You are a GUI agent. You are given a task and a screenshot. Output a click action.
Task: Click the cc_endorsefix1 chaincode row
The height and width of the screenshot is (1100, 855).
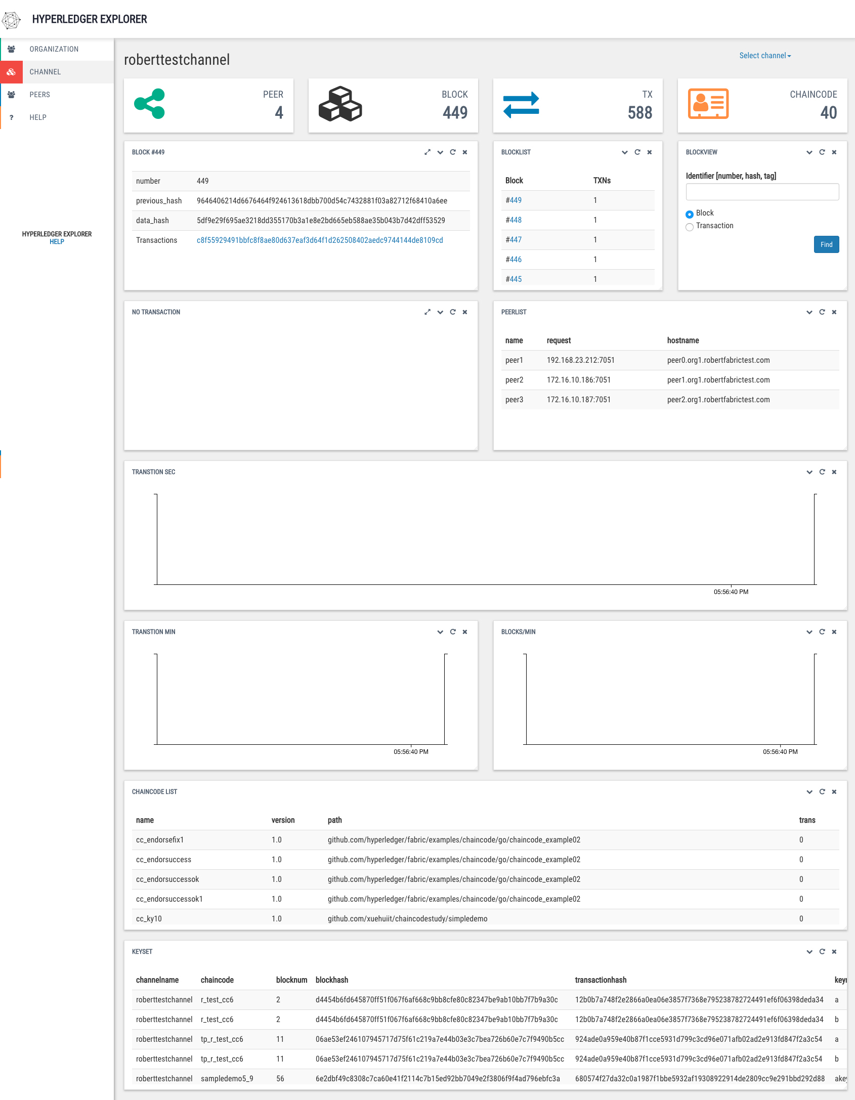click(486, 840)
